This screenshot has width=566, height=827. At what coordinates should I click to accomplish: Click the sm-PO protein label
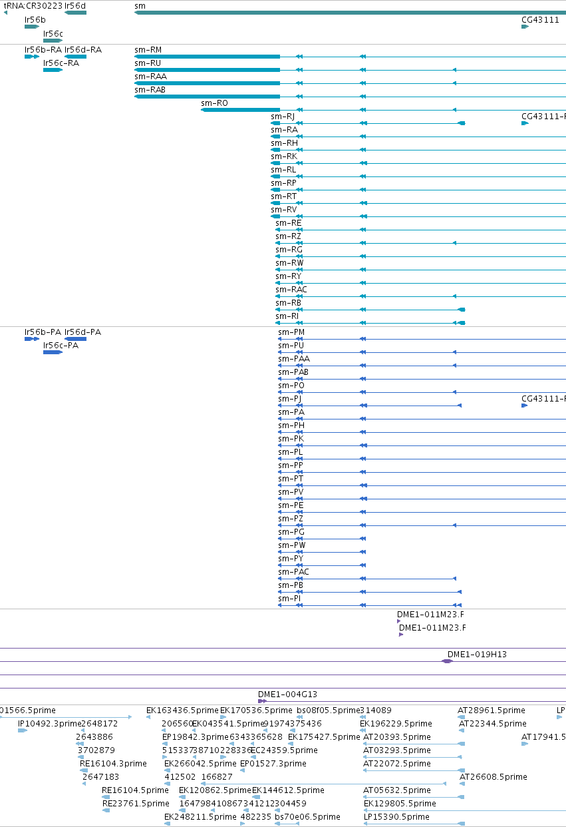pyautogui.click(x=291, y=386)
